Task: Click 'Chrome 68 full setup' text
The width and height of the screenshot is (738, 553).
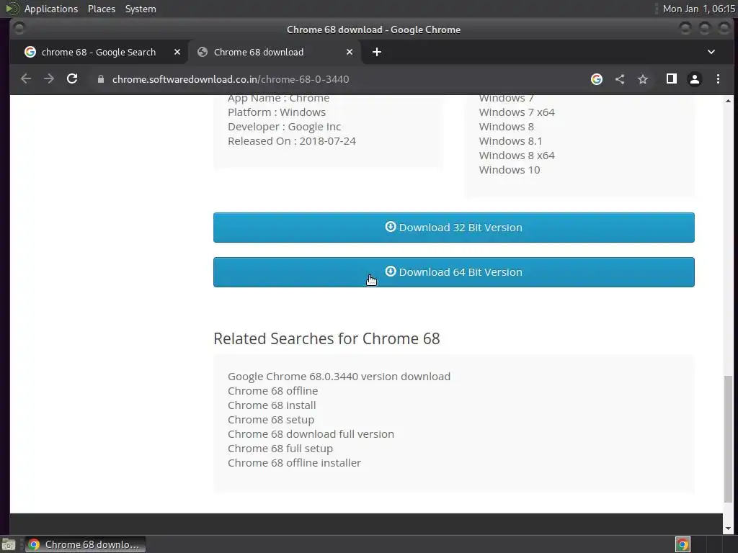Action: pos(280,449)
